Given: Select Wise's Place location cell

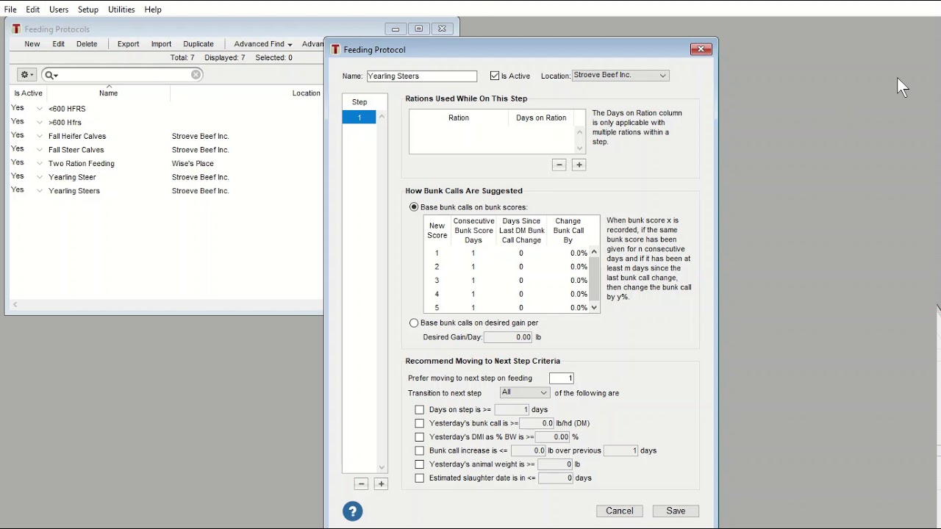Looking at the screenshot, I should tap(193, 164).
